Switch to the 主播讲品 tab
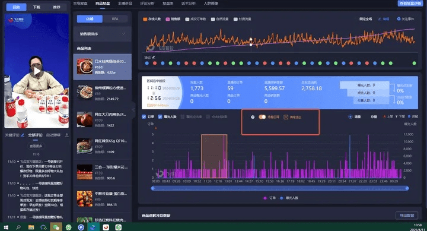The image size is (427, 231). 125,4
